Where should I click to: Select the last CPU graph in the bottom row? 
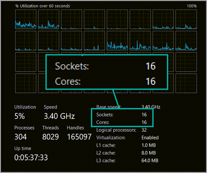[186, 83]
